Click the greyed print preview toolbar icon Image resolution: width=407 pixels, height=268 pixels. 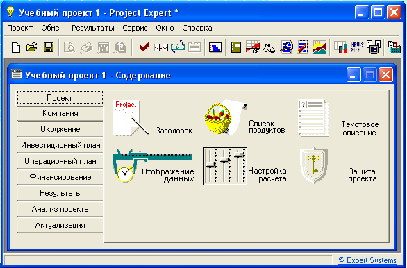click(69, 47)
